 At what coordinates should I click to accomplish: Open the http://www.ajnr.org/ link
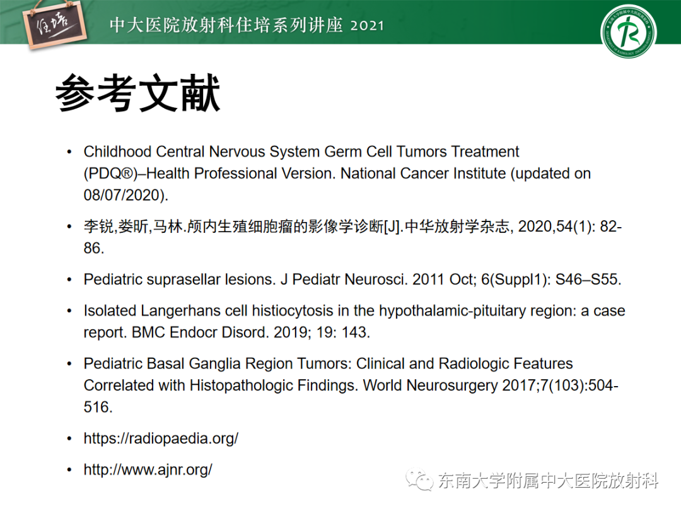148,470
